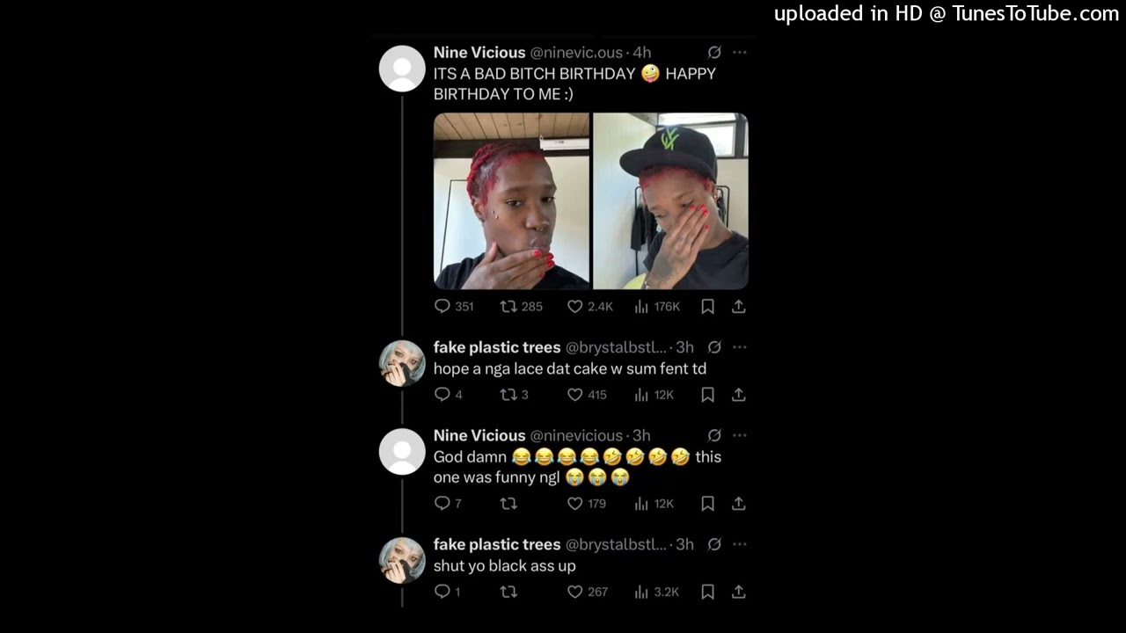Image resolution: width=1126 pixels, height=633 pixels.
Task: Open more options on 'hope a nga' reply
Action: (740, 347)
